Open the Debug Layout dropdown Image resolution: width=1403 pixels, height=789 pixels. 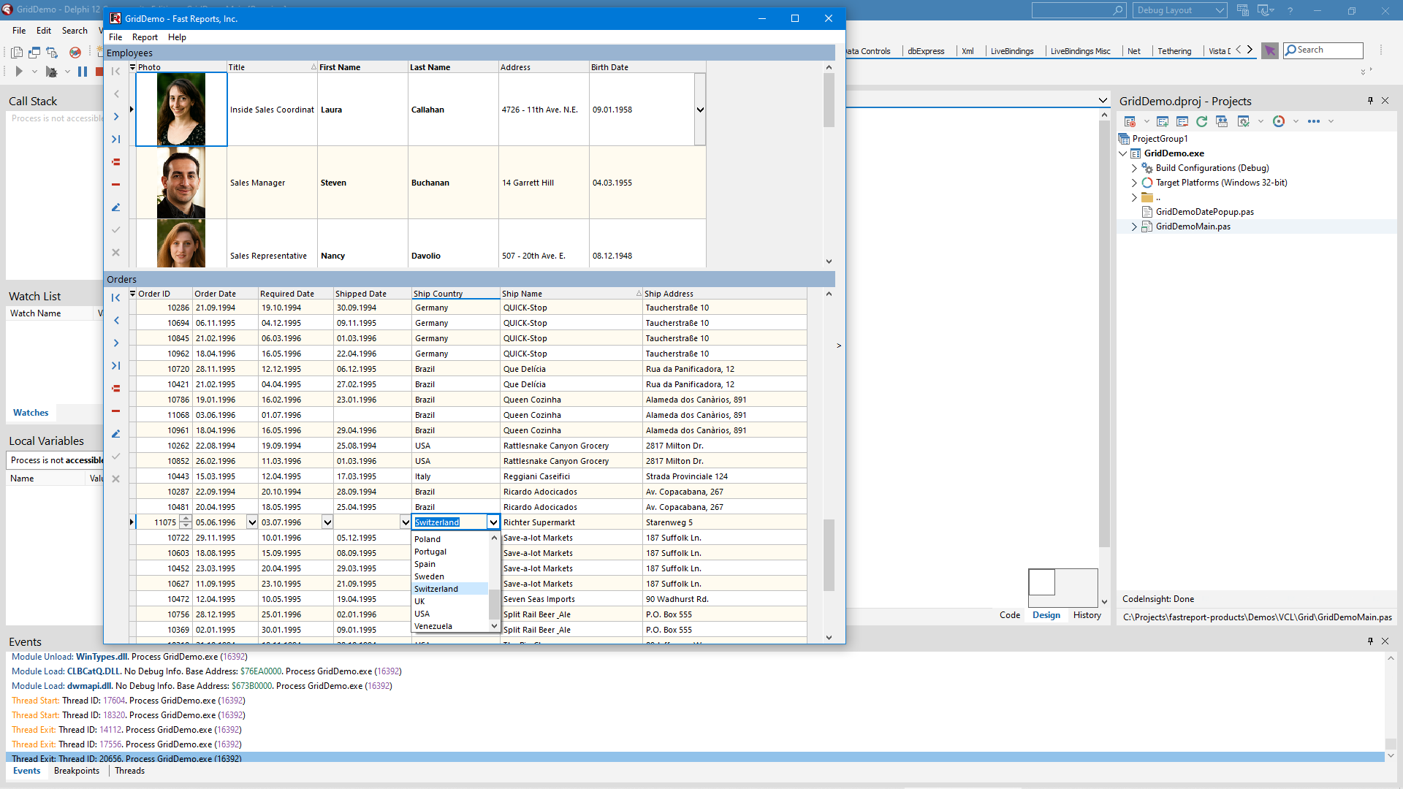[x=1220, y=10]
